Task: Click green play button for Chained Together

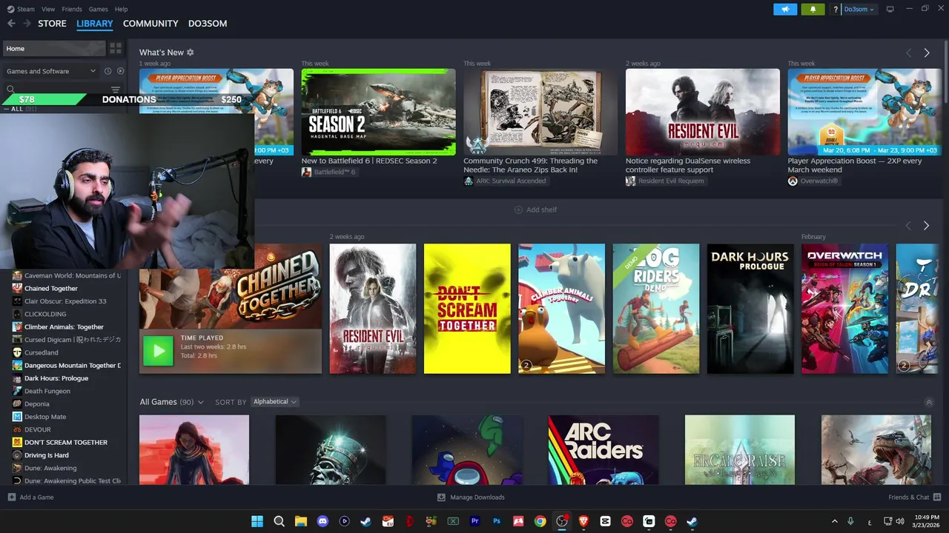Action: (x=158, y=351)
